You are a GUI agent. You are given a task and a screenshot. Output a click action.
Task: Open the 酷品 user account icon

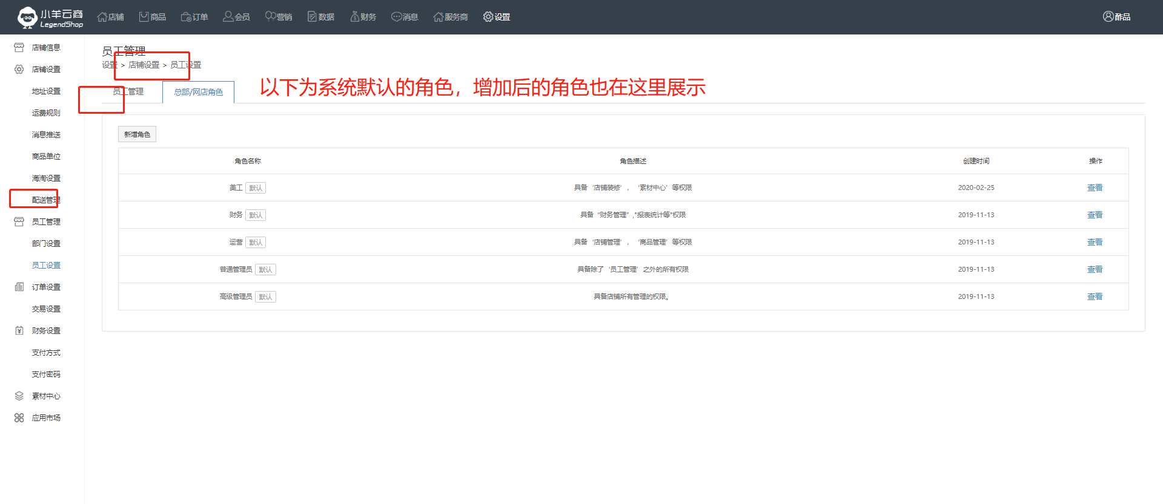click(x=1108, y=17)
